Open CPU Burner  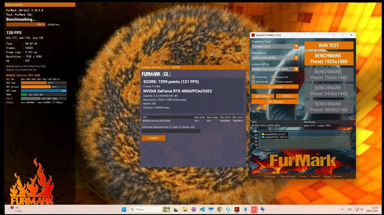(x=275, y=102)
